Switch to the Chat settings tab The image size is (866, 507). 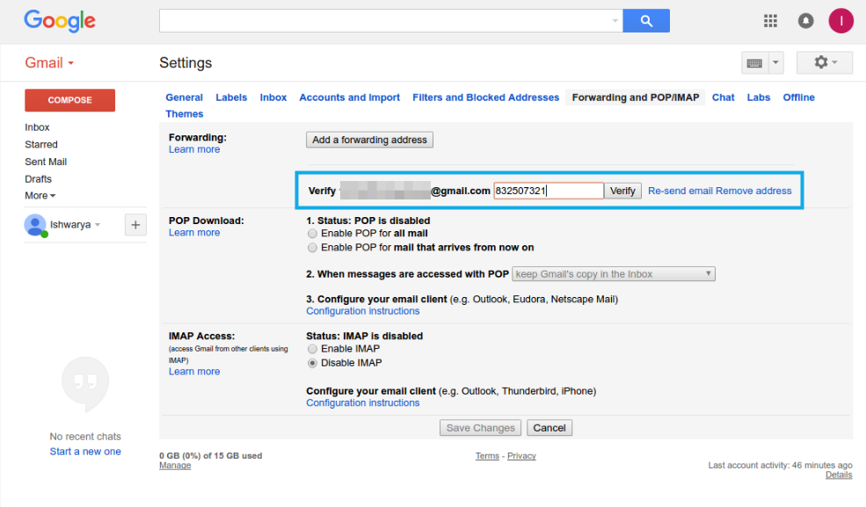pyautogui.click(x=723, y=98)
